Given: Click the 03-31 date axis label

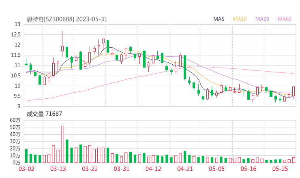Looking at the screenshot, I should point(122,169).
